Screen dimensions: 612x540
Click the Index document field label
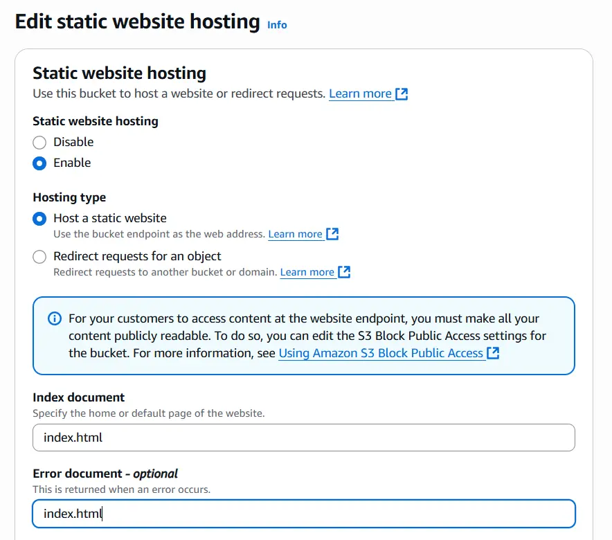(79, 397)
